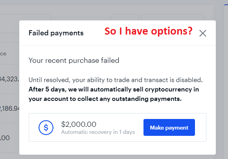This screenshot has width=228, height=159.
Task: Click the truncated ce column header in background
Action: (x=3, y=54)
